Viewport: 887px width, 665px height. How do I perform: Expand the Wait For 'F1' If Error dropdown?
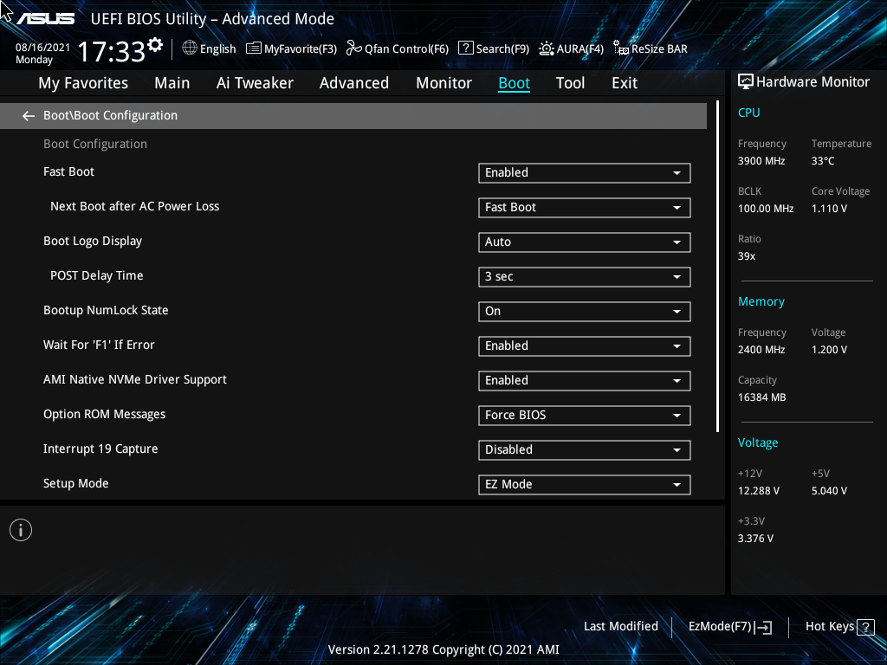point(585,346)
